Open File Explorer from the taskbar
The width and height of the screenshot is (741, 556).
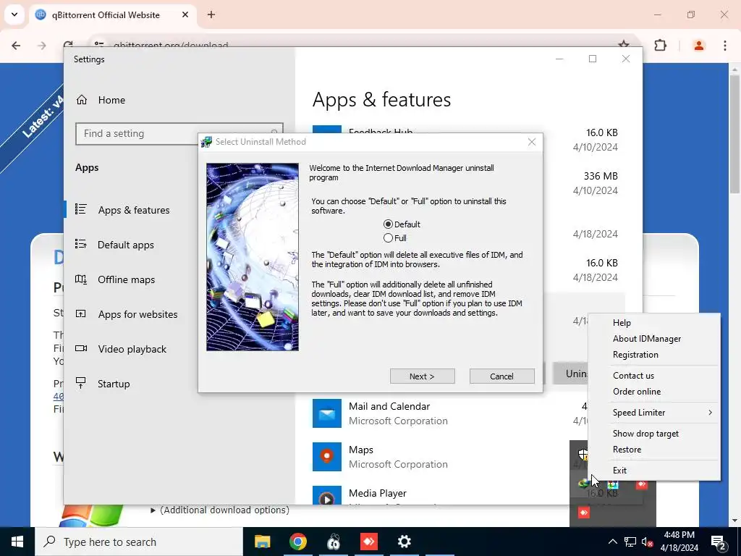[262, 542]
